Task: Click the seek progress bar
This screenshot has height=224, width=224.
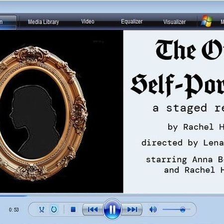Action: pos(112,196)
